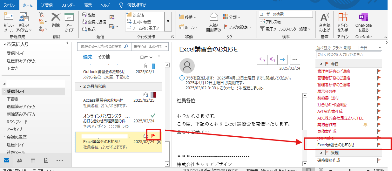Click 転送 (Forward) in the ribbon
392x171 pixels.
pyautogui.click(x=89, y=29)
